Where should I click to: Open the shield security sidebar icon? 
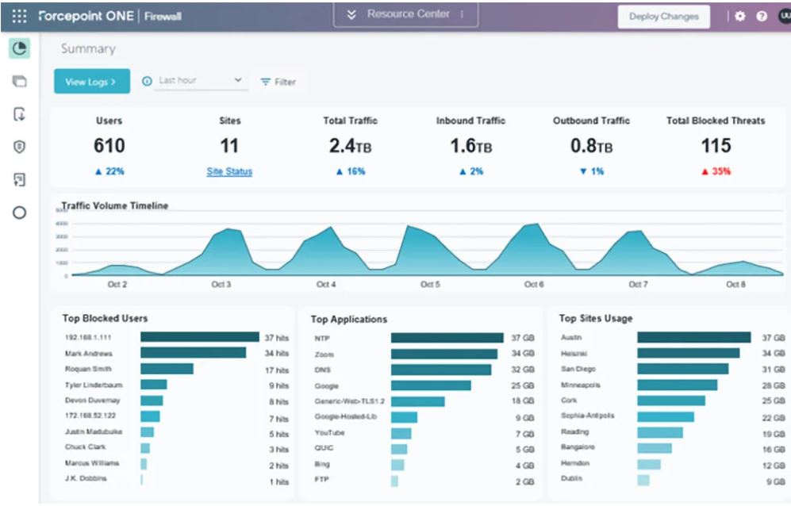point(19,147)
